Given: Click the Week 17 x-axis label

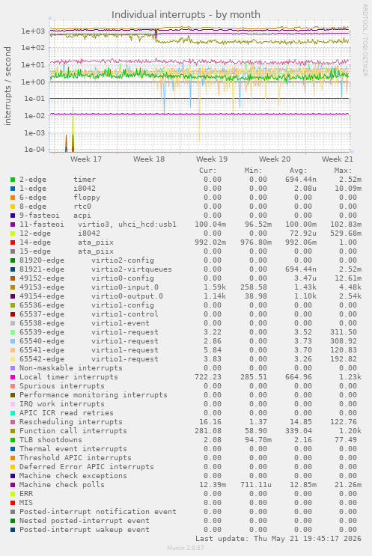Looking at the screenshot, I should 86,159.
